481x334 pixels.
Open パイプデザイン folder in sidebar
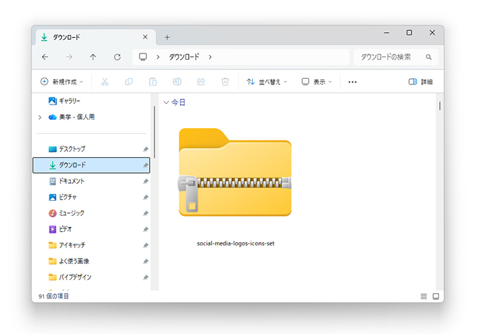pos(91,277)
